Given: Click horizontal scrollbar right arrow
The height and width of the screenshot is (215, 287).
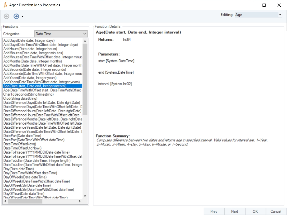Looking at the screenshot, I should click(80, 201).
